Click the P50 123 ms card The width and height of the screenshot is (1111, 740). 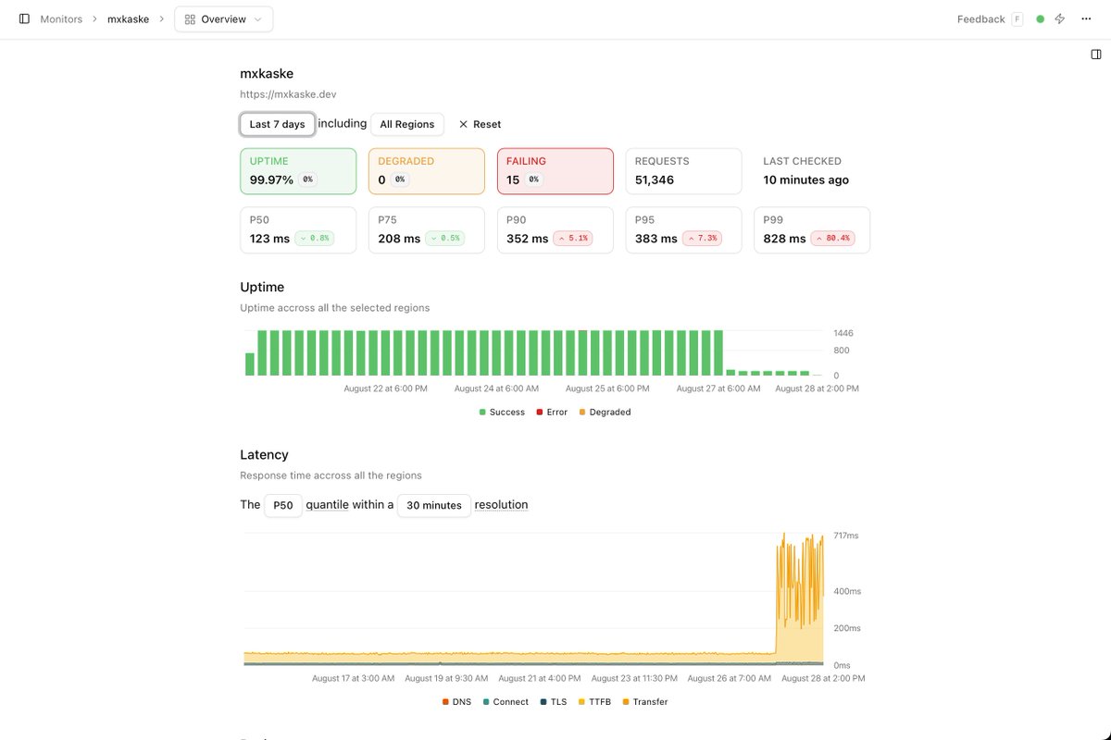click(x=298, y=229)
